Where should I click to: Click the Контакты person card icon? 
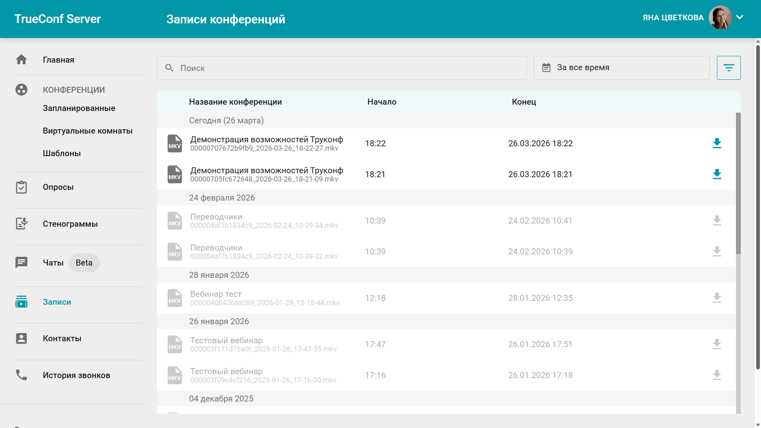click(x=21, y=338)
